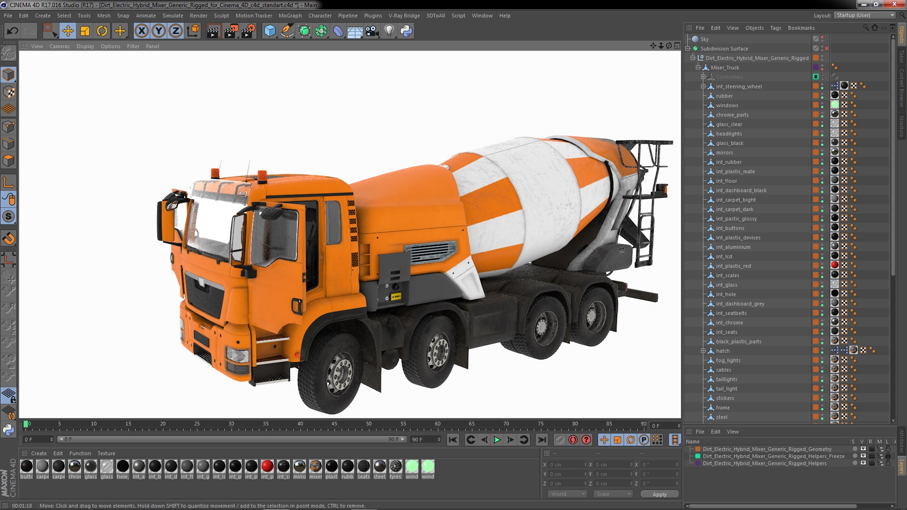The image size is (907, 510).
Task: Toggle visibility dots for windows object
Action: (822, 105)
